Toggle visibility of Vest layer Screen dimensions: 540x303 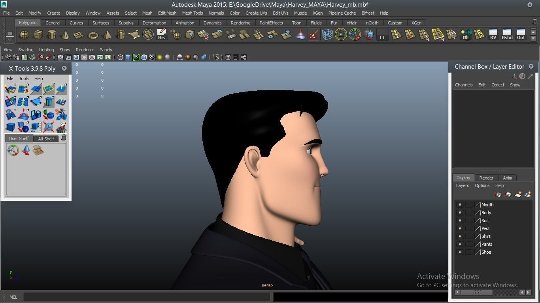pos(460,228)
